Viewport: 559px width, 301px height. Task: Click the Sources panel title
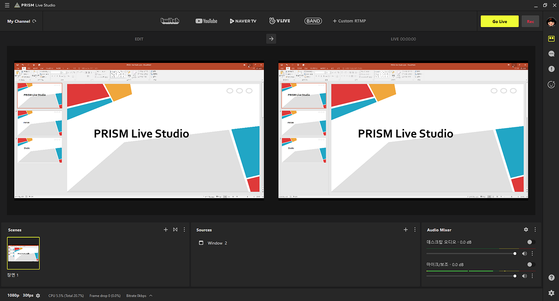click(204, 230)
